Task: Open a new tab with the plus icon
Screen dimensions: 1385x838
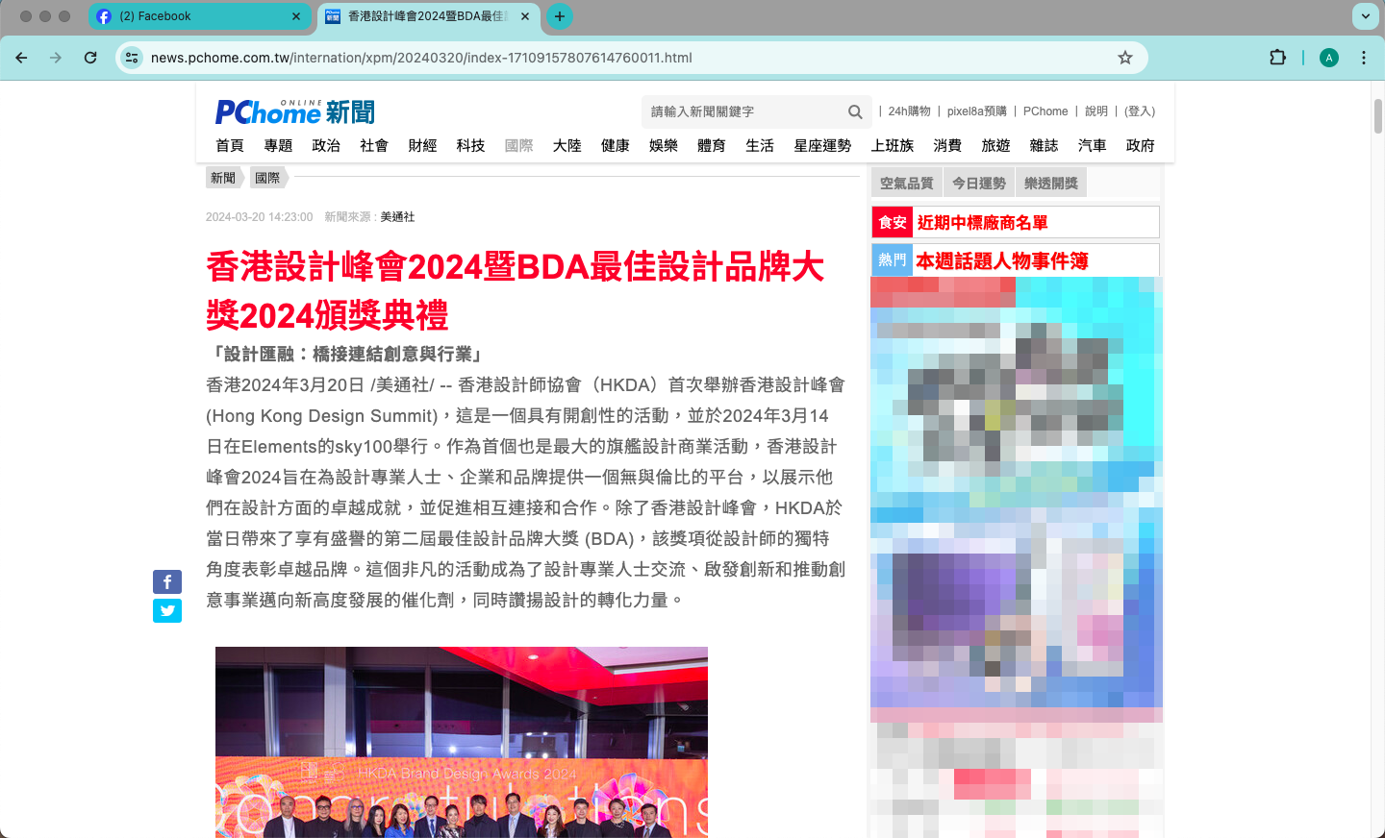Action: [x=560, y=16]
